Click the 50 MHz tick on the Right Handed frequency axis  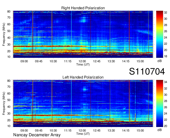9,31
